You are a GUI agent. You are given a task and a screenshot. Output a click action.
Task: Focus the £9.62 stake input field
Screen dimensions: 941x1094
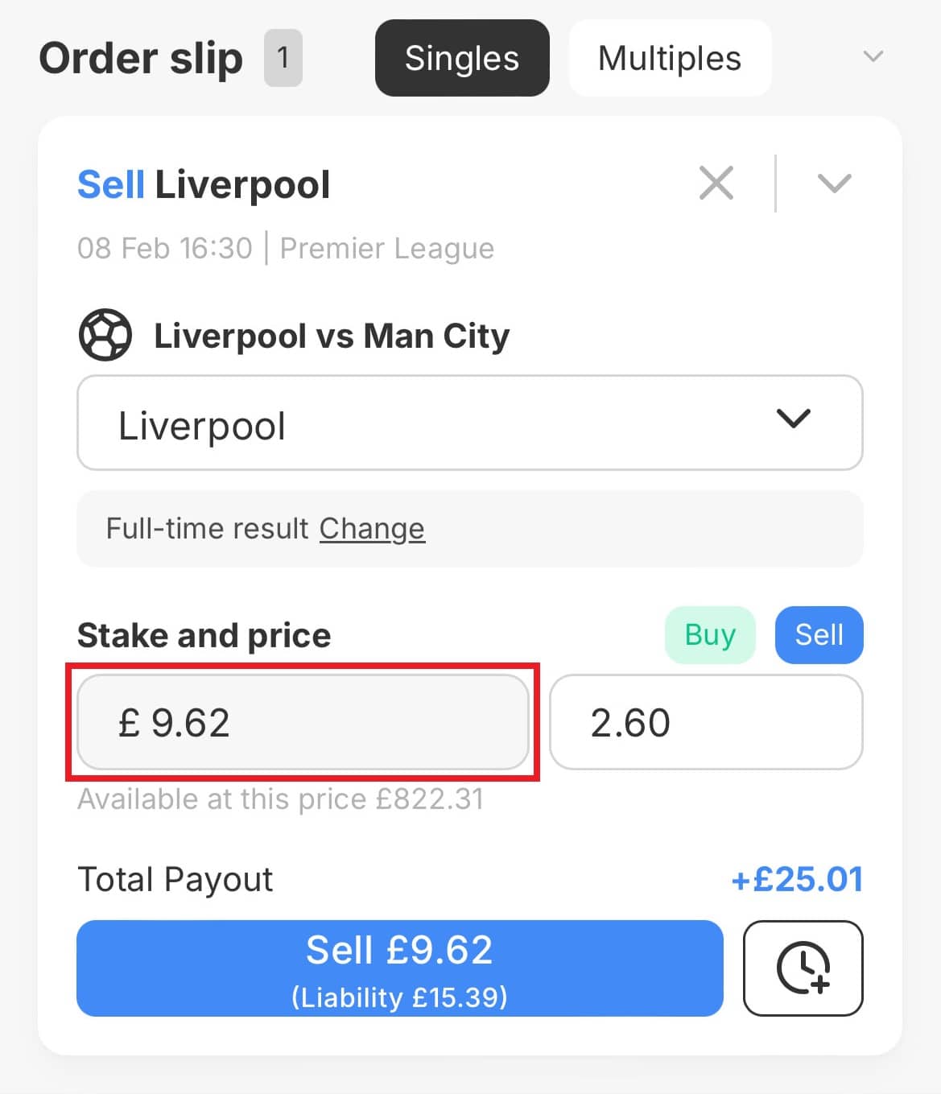(x=303, y=722)
